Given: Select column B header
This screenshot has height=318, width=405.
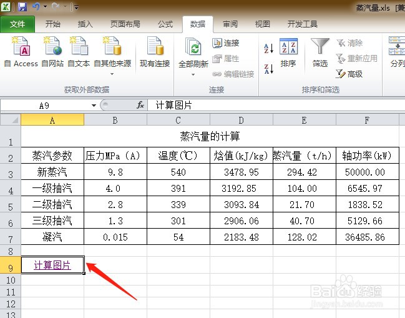Looking at the screenshot, I should pos(115,120).
